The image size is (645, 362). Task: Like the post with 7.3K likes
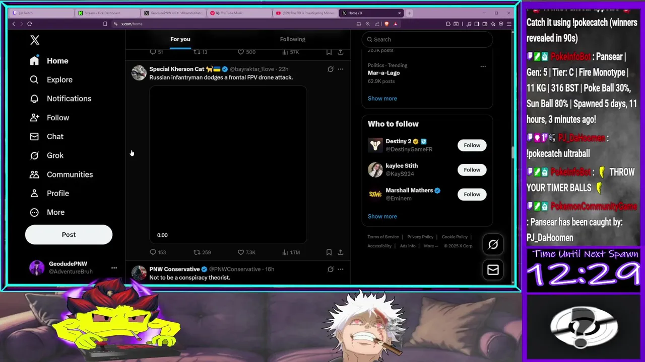click(x=246, y=252)
